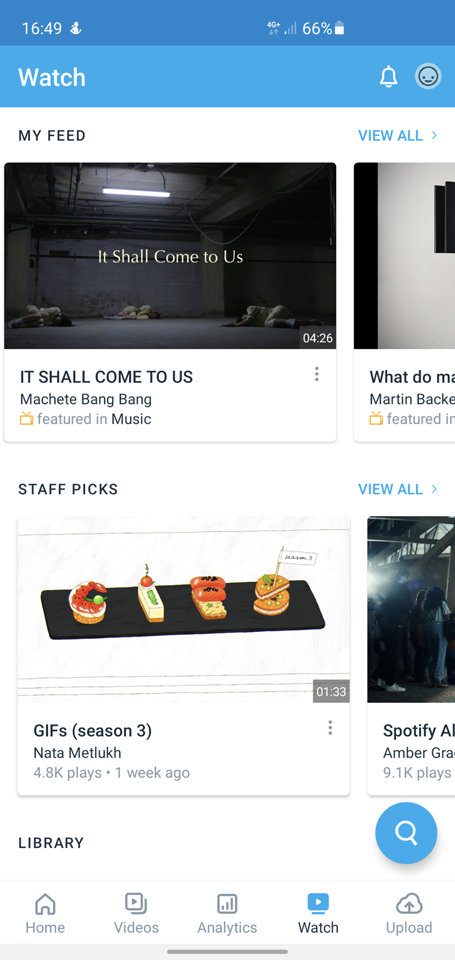Switch to the Analytics tab
This screenshot has width=455, height=960.
(227, 914)
